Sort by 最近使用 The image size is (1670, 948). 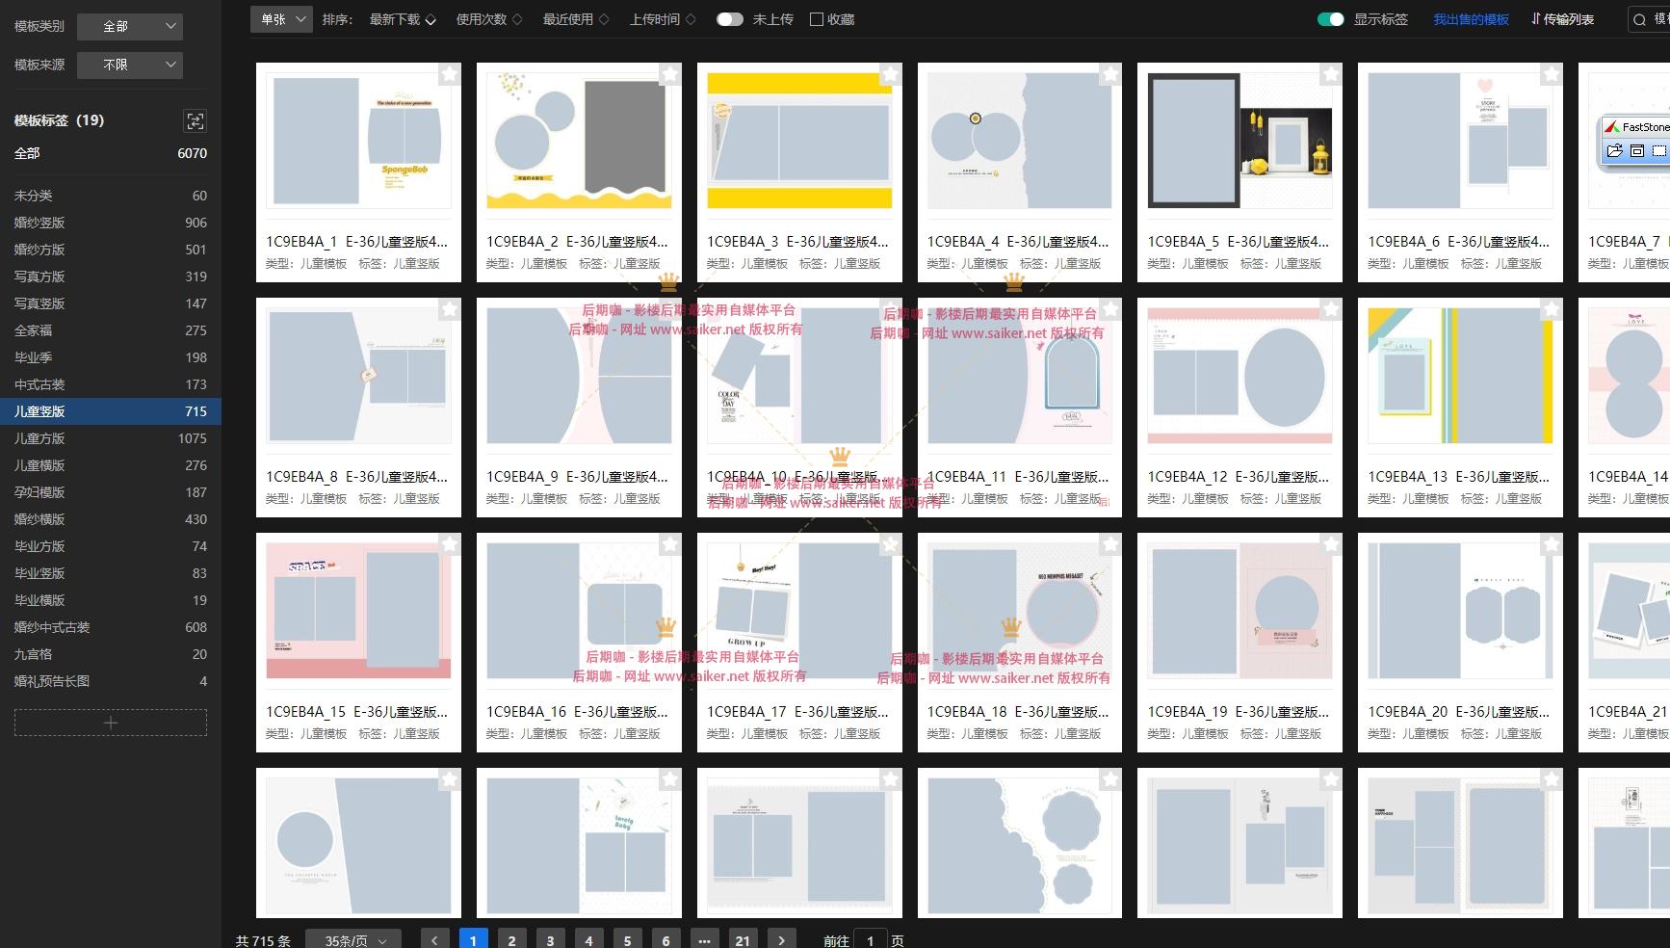[576, 19]
